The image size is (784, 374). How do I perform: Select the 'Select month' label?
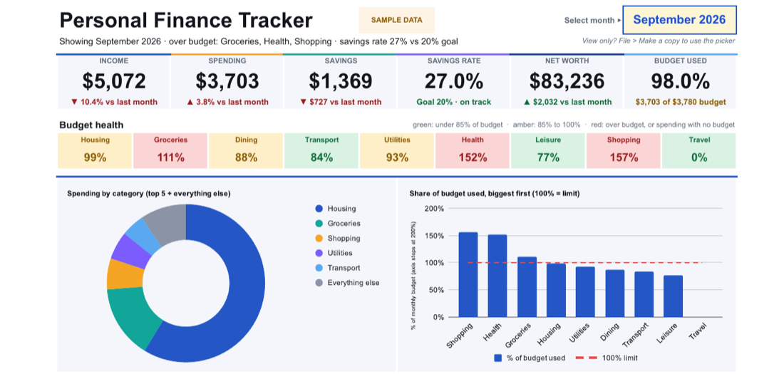[x=589, y=21]
